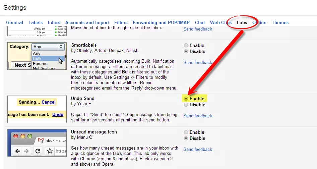Image resolution: width=317 pixels, height=169 pixels.
Task: Select the Labs tab
Action: click(242, 22)
